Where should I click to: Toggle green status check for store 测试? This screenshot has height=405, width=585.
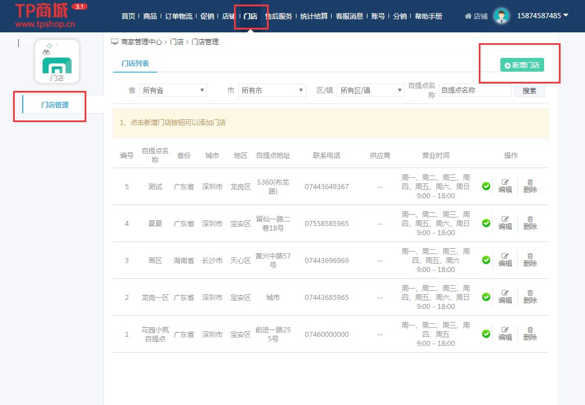click(x=486, y=186)
